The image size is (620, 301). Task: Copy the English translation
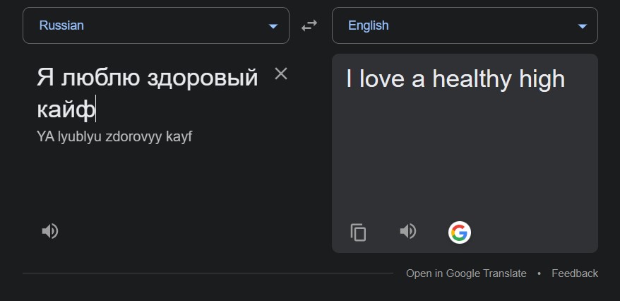click(x=359, y=232)
